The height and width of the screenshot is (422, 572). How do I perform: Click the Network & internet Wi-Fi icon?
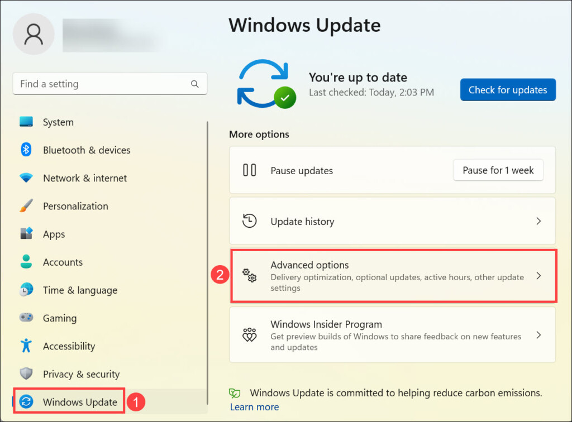pyautogui.click(x=26, y=178)
